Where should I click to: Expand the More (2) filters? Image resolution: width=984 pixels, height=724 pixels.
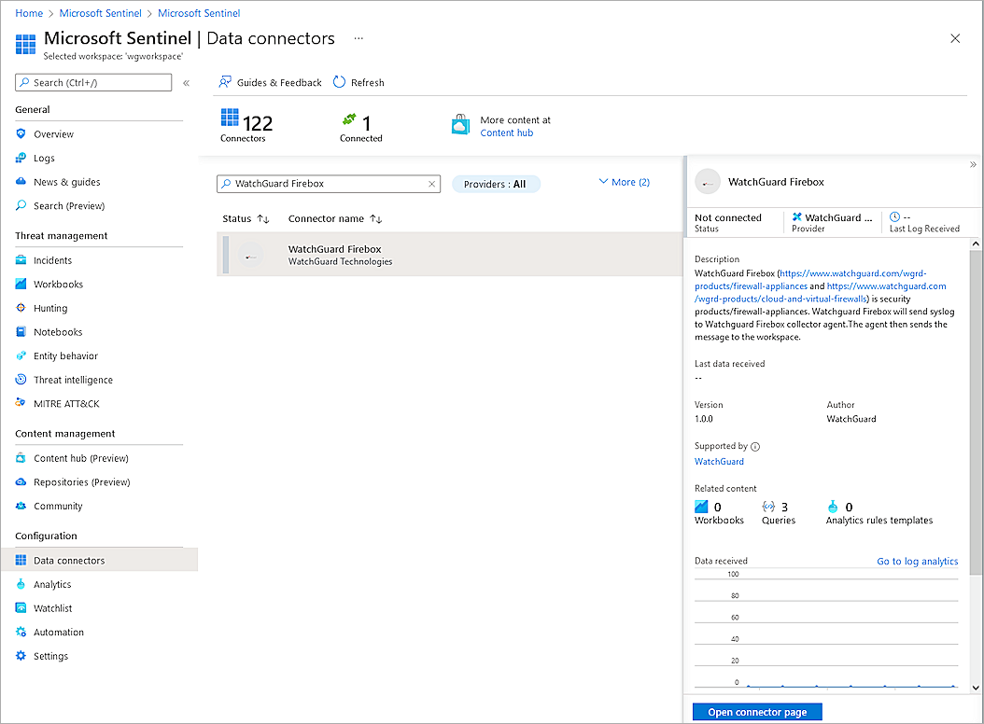[623, 182]
